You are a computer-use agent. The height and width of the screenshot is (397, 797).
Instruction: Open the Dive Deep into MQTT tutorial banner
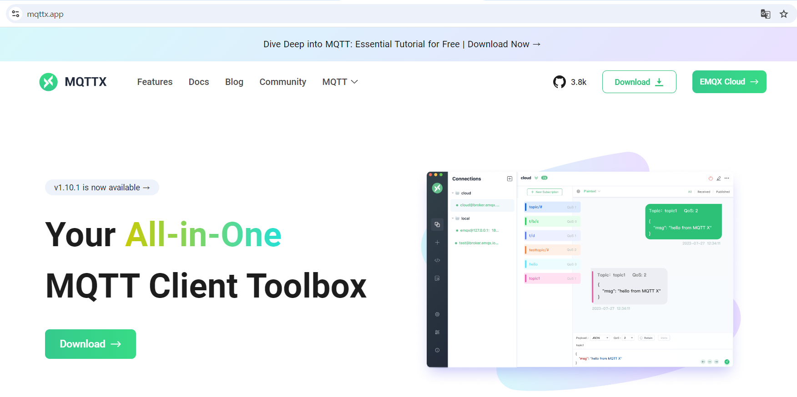pyautogui.click(x=402, y=44)
